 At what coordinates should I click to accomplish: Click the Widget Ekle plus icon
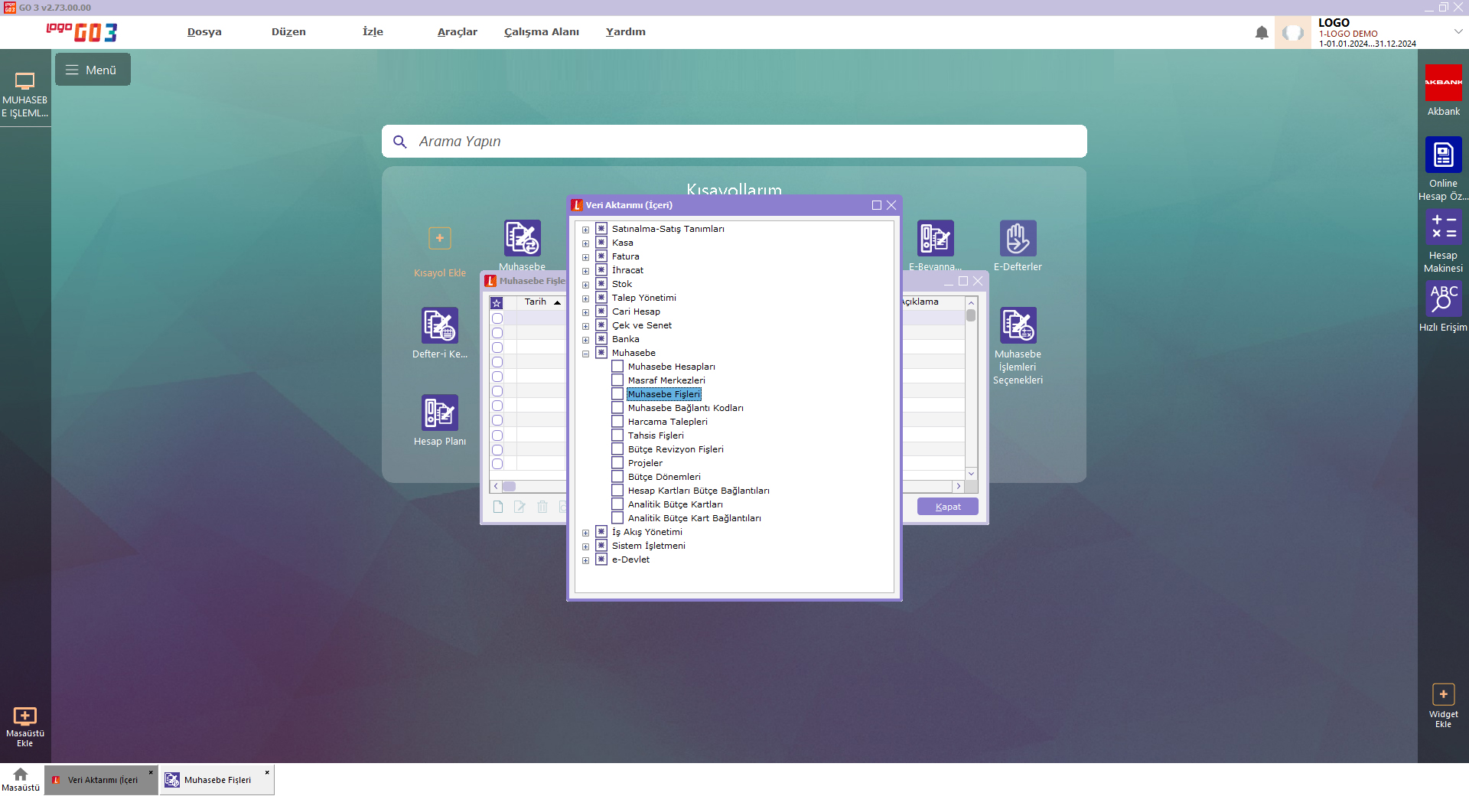coord(1443,694)
